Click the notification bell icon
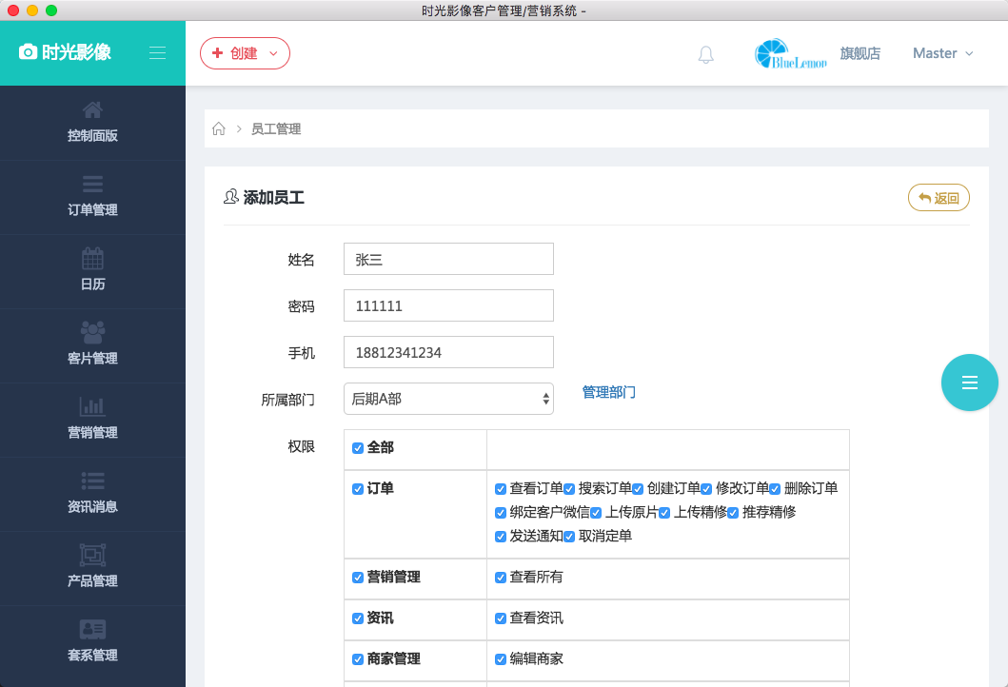 (x=705, y=54)
